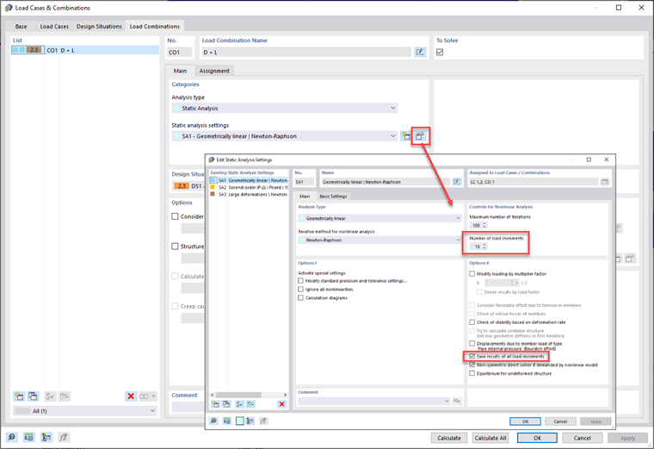This screenshot has height=449, width=654.
Task: Click the Load Combination Name field
Action: click(x=305, y=53)
